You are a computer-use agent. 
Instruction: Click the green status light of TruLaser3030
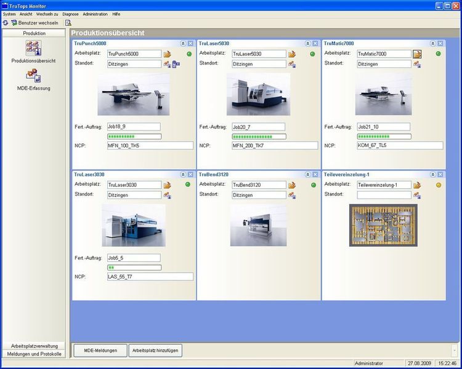coord(188,184)
